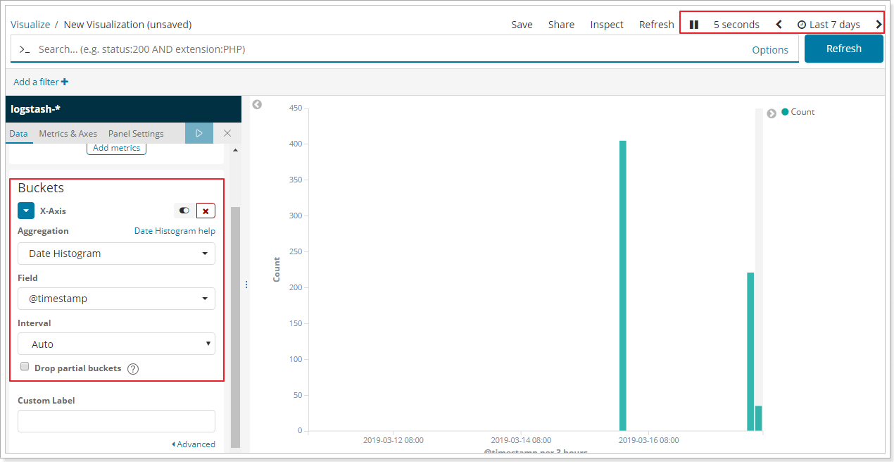The height and width of the screenshot is (462, 894).
Task: Switch to the Data tab
Action: pyautogui.click(x=19, y=134)
